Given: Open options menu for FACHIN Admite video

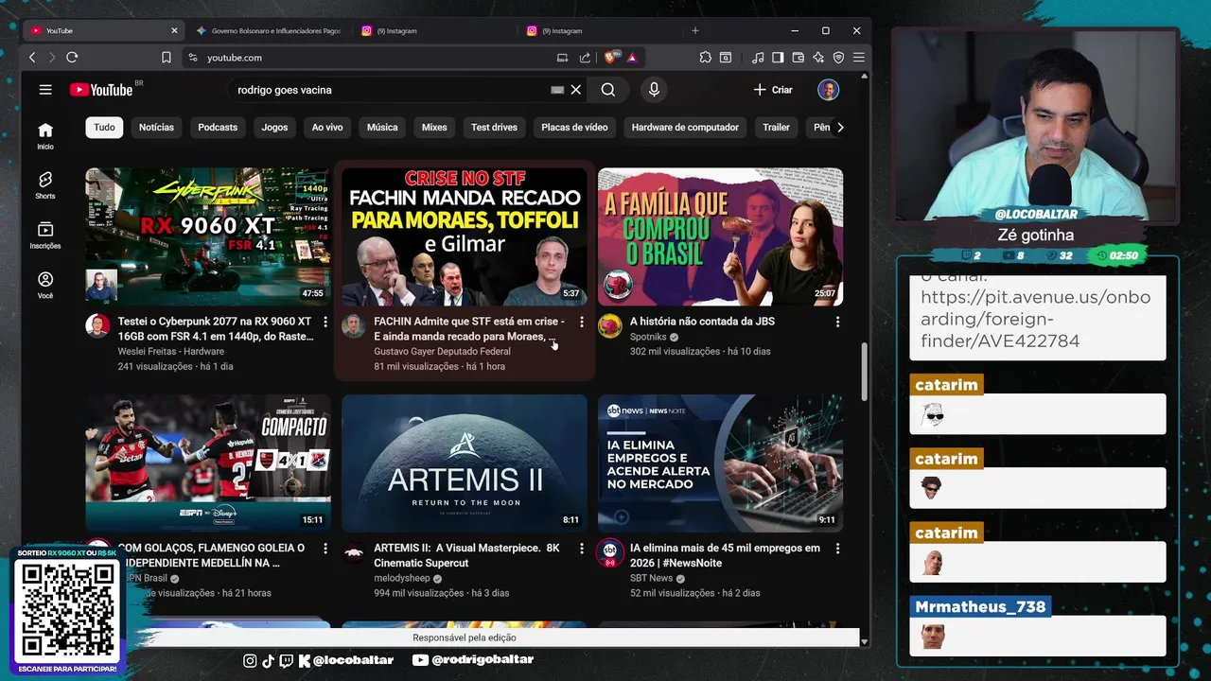Looking at the screenshot, I should point(582,323).
